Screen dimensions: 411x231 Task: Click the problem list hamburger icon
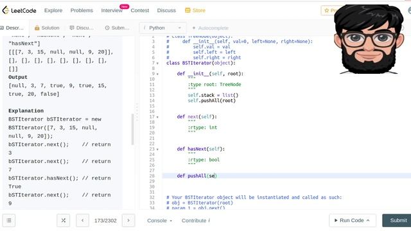9,221
